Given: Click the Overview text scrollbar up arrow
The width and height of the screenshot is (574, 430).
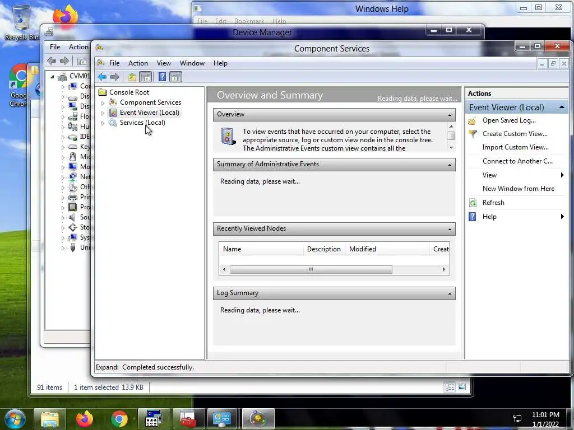Looking at the screenshot, I should pos(451,127).
